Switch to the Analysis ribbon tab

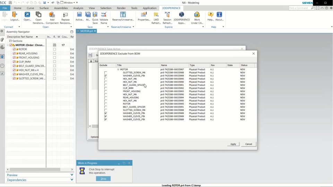coord(78,8)
